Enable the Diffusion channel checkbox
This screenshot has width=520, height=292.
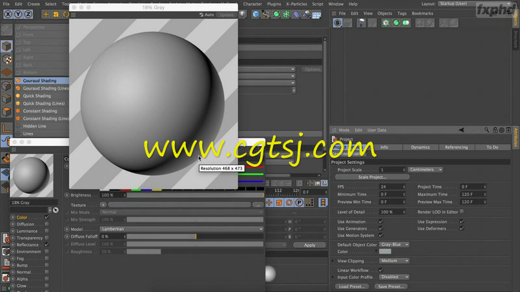pos(47,224)
